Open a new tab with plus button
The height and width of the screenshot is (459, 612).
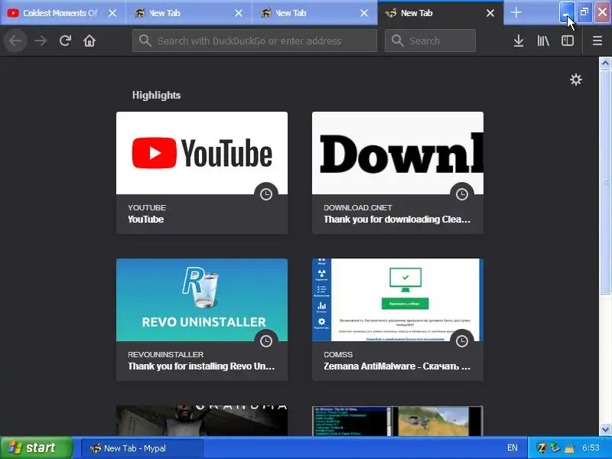[x=516, y=12]
